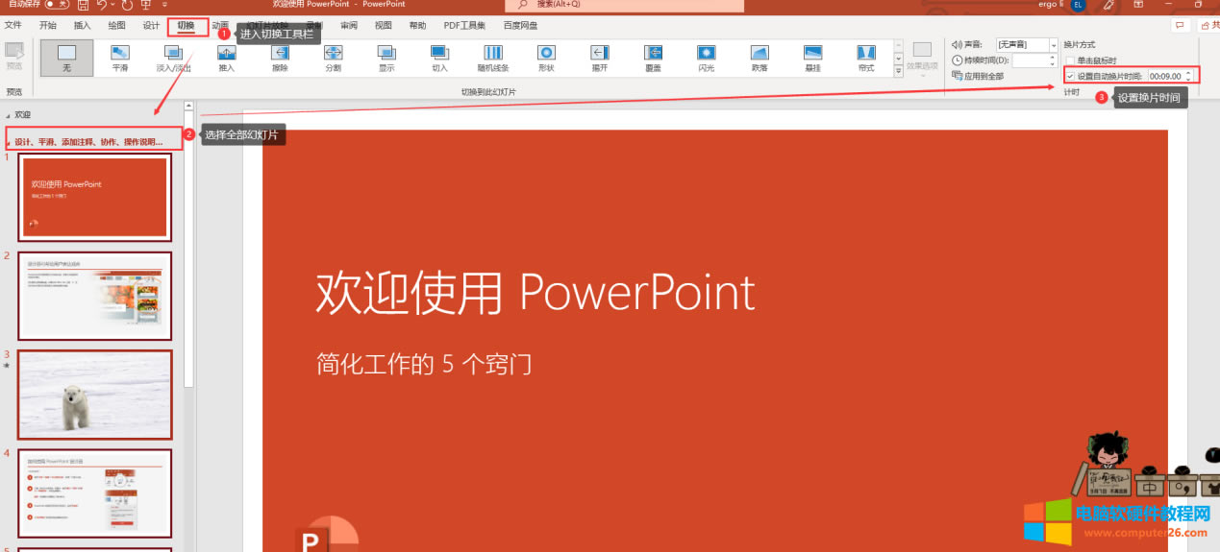Expand the transition gallery more arrow
The height and width of the screenshot is (552, 1220).
coord(898,72)
